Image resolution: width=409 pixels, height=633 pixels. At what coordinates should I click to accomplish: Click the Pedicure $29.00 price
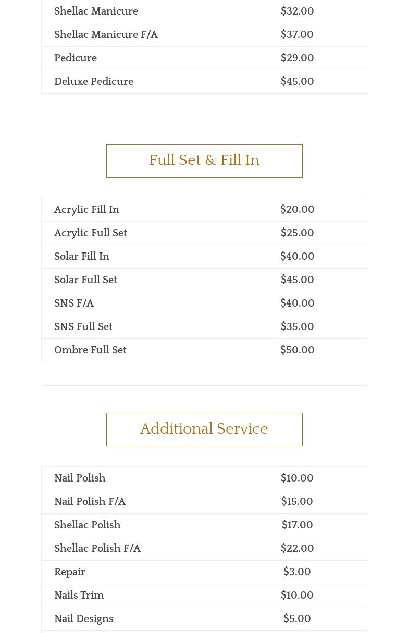(x=297, y=58)
